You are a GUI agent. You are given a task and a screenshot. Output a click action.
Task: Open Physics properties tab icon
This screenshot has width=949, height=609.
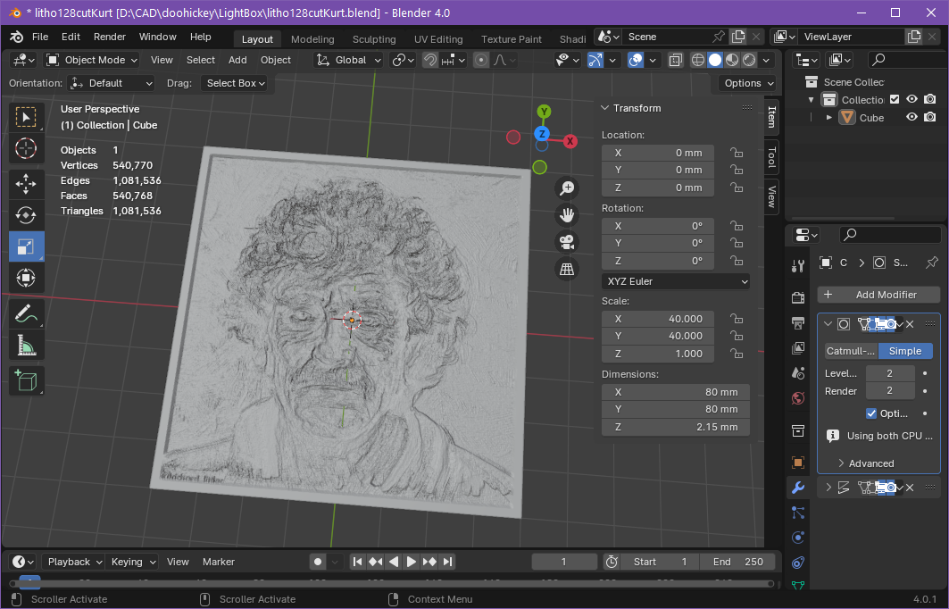tap(798, 538)
